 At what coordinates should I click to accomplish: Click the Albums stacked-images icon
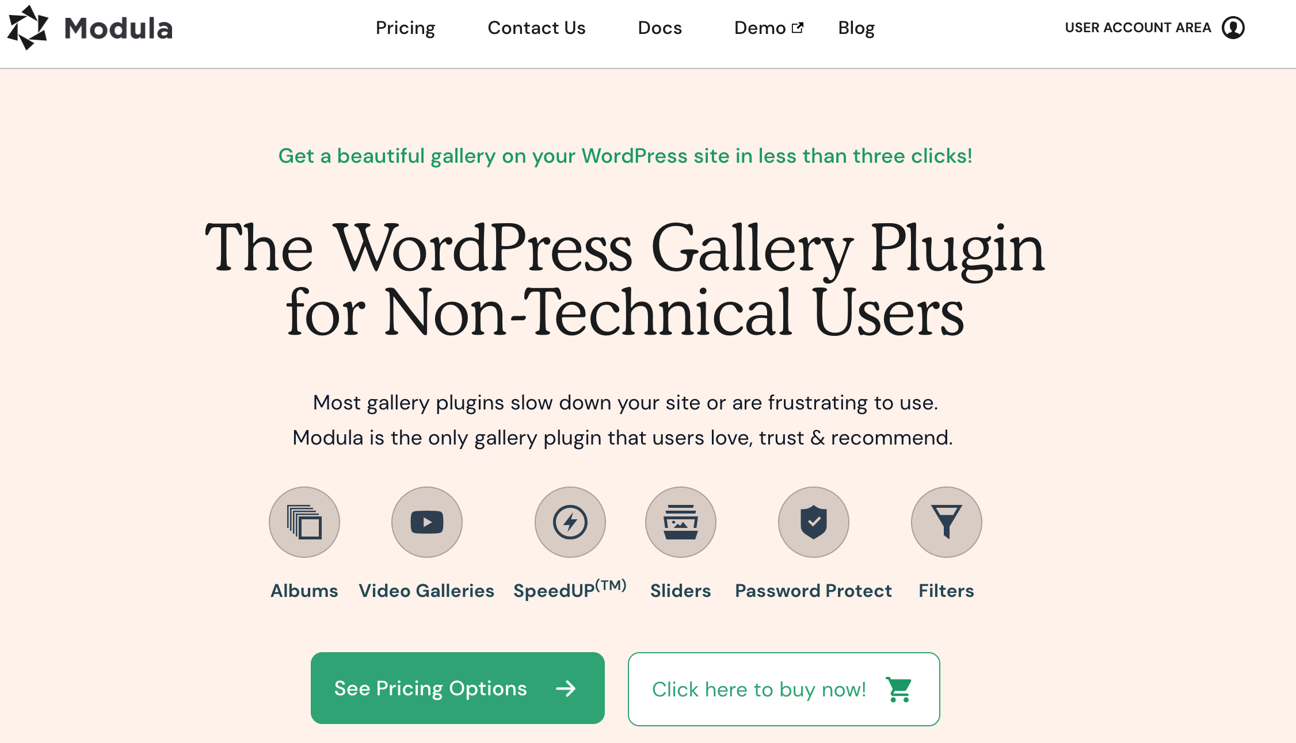pos(304,522)
